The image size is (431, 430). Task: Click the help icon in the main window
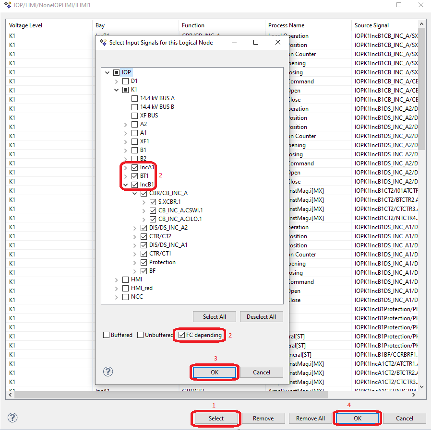(x=13, y=418)
